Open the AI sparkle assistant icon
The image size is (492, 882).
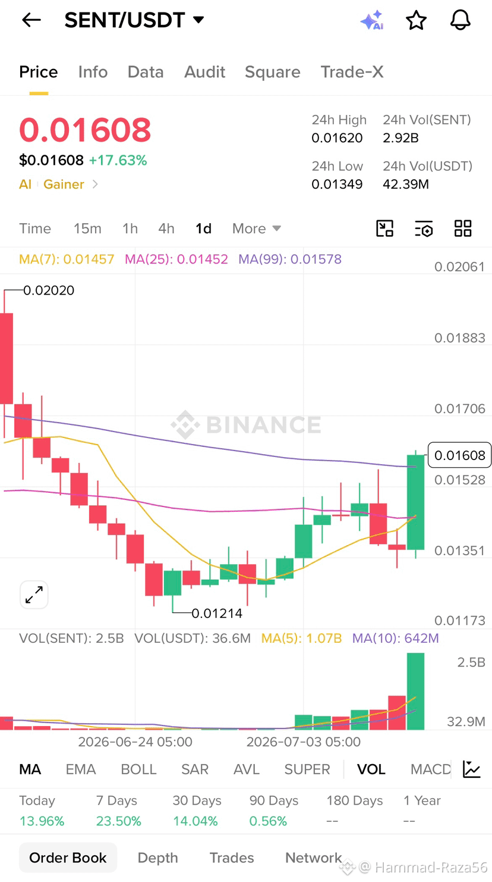click(x=372, y=20)
